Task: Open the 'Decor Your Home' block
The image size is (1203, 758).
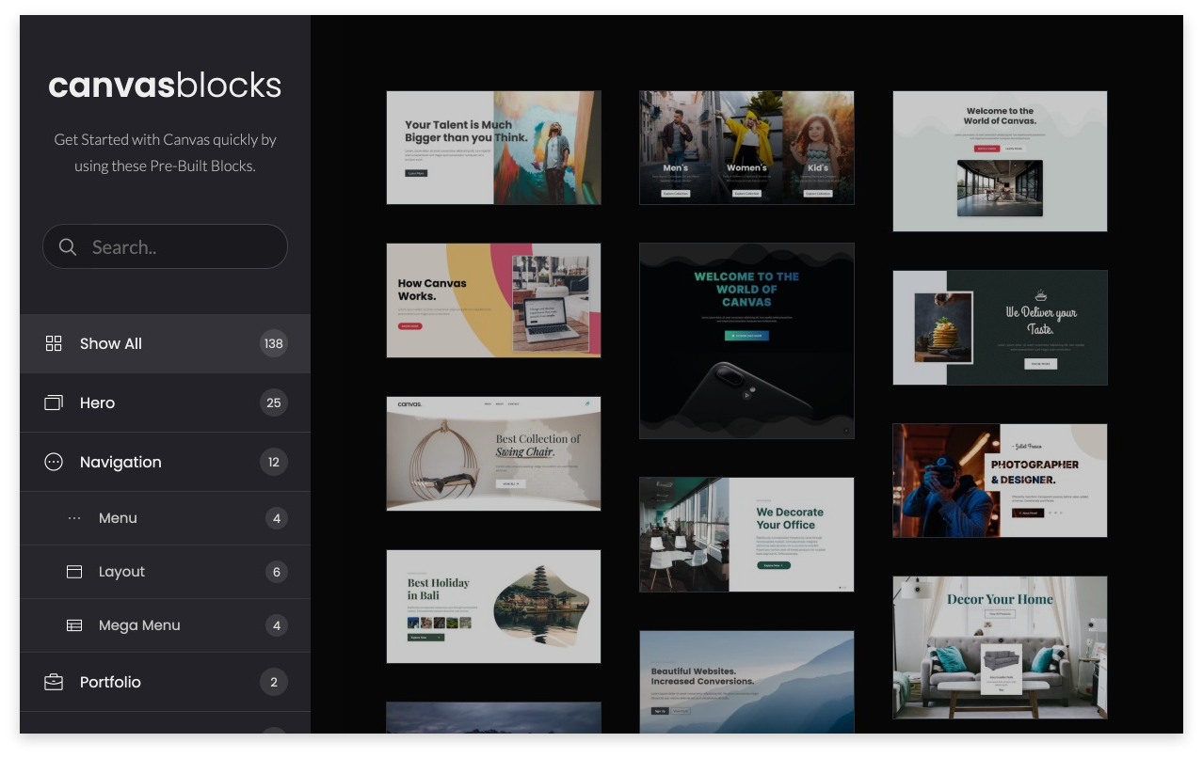Action: 1000,647
